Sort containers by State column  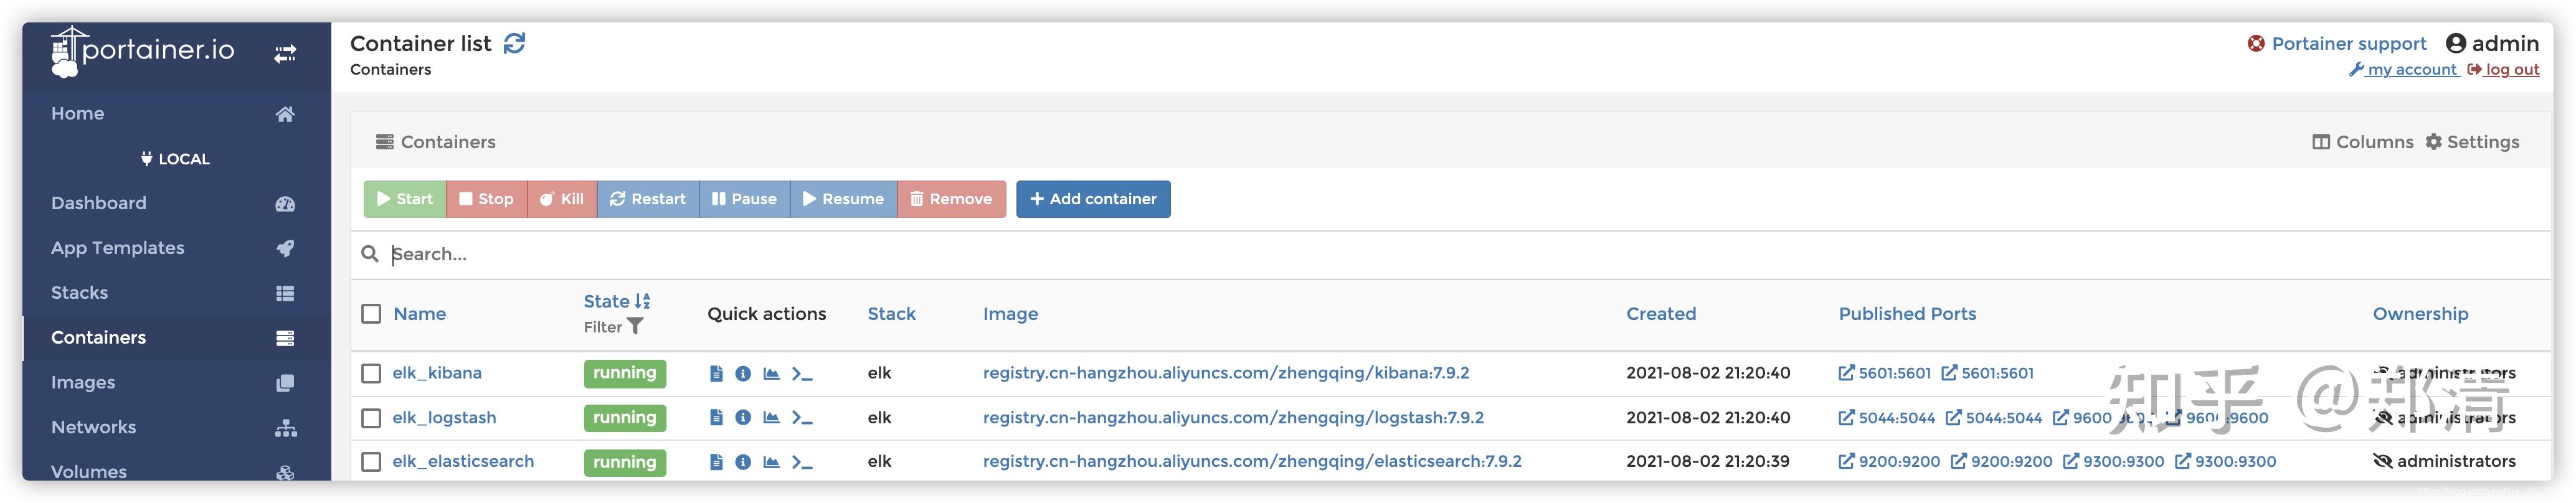(x=616, y=301)
